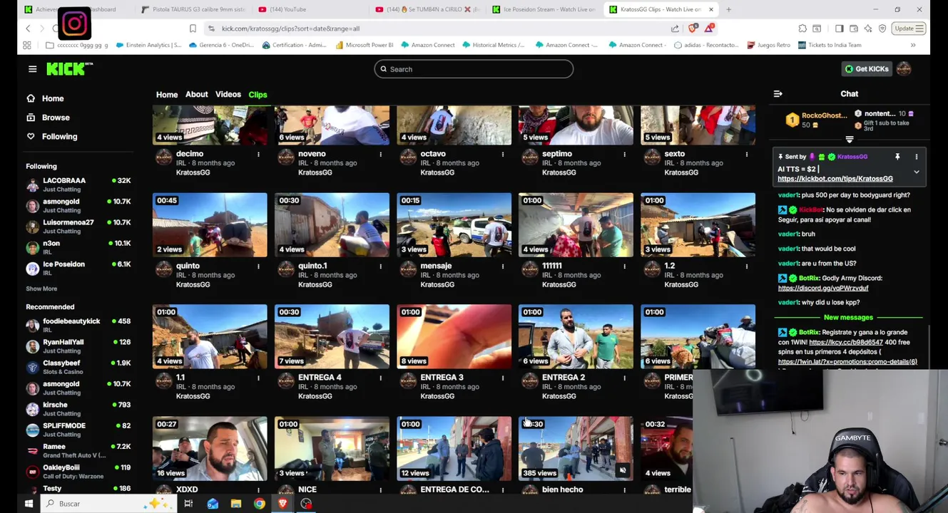This screenshot has height=513, width=948.
Task: Click the Kick search field
Action: (x=474, y=69)
